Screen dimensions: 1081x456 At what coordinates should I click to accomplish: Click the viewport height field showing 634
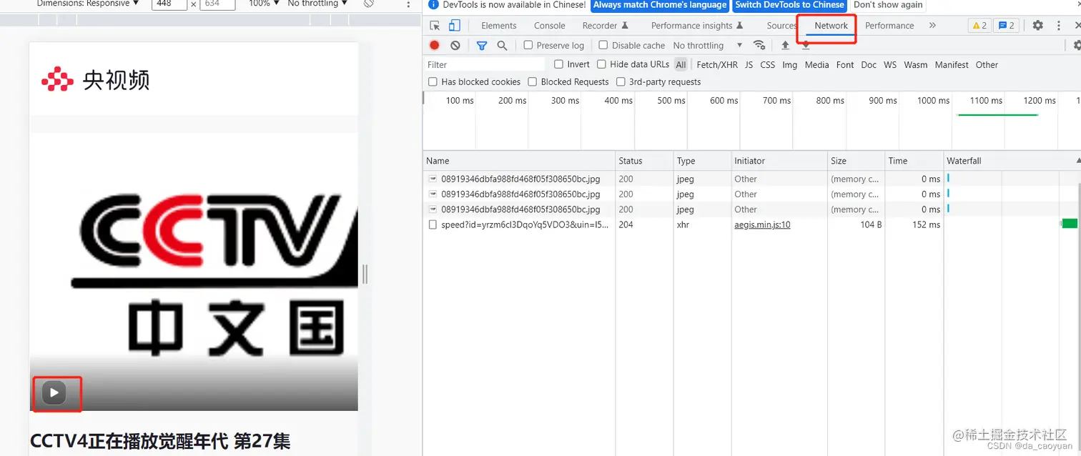click(x=217, y=4)
